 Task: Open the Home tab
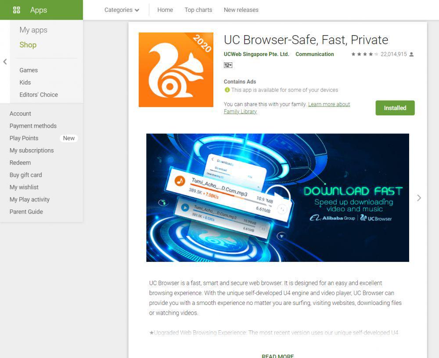pos(165,10)
